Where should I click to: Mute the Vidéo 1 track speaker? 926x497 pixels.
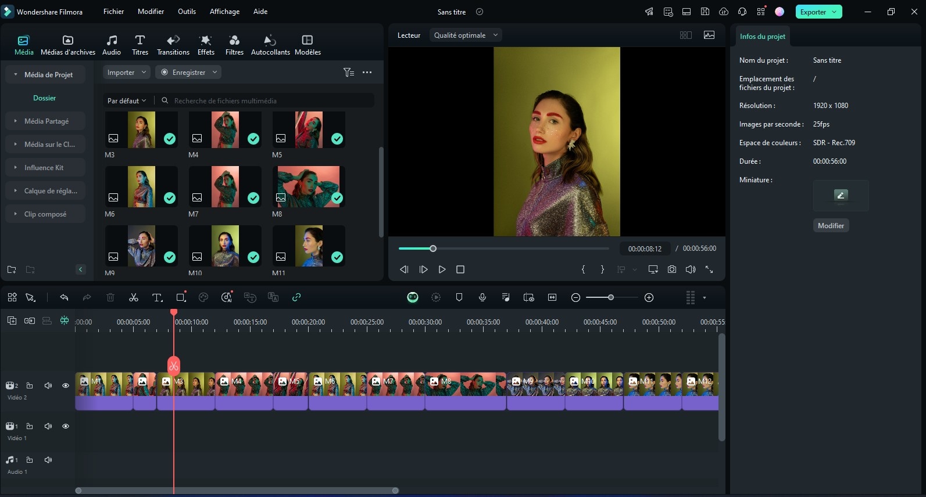48,426
